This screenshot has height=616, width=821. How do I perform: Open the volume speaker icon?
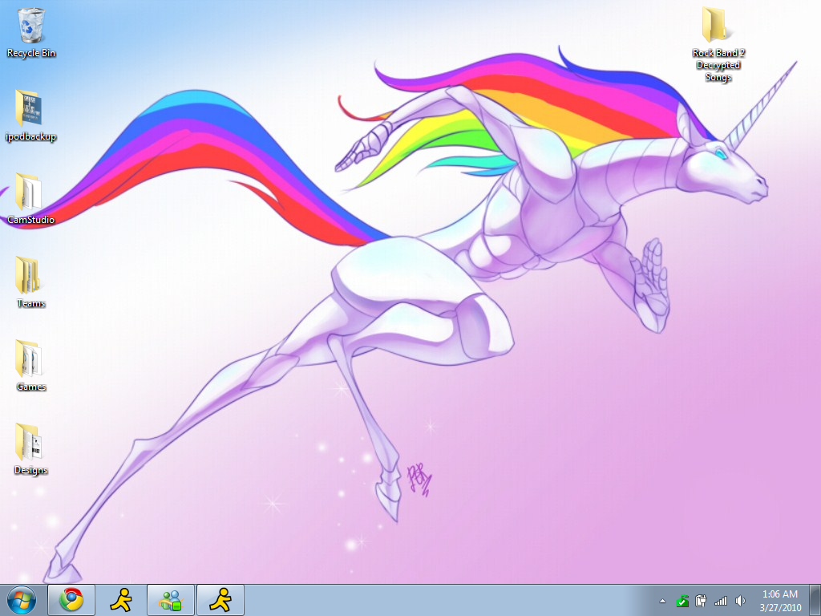click(x=740, y=601)
